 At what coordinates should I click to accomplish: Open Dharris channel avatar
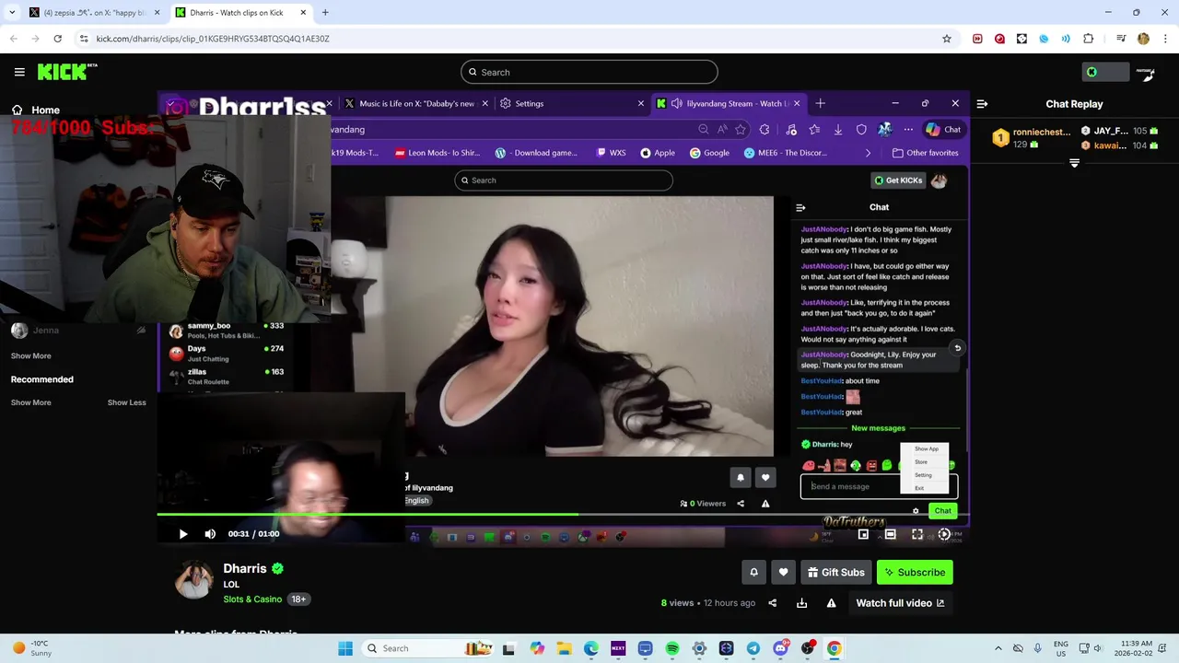tap(193, 579)
